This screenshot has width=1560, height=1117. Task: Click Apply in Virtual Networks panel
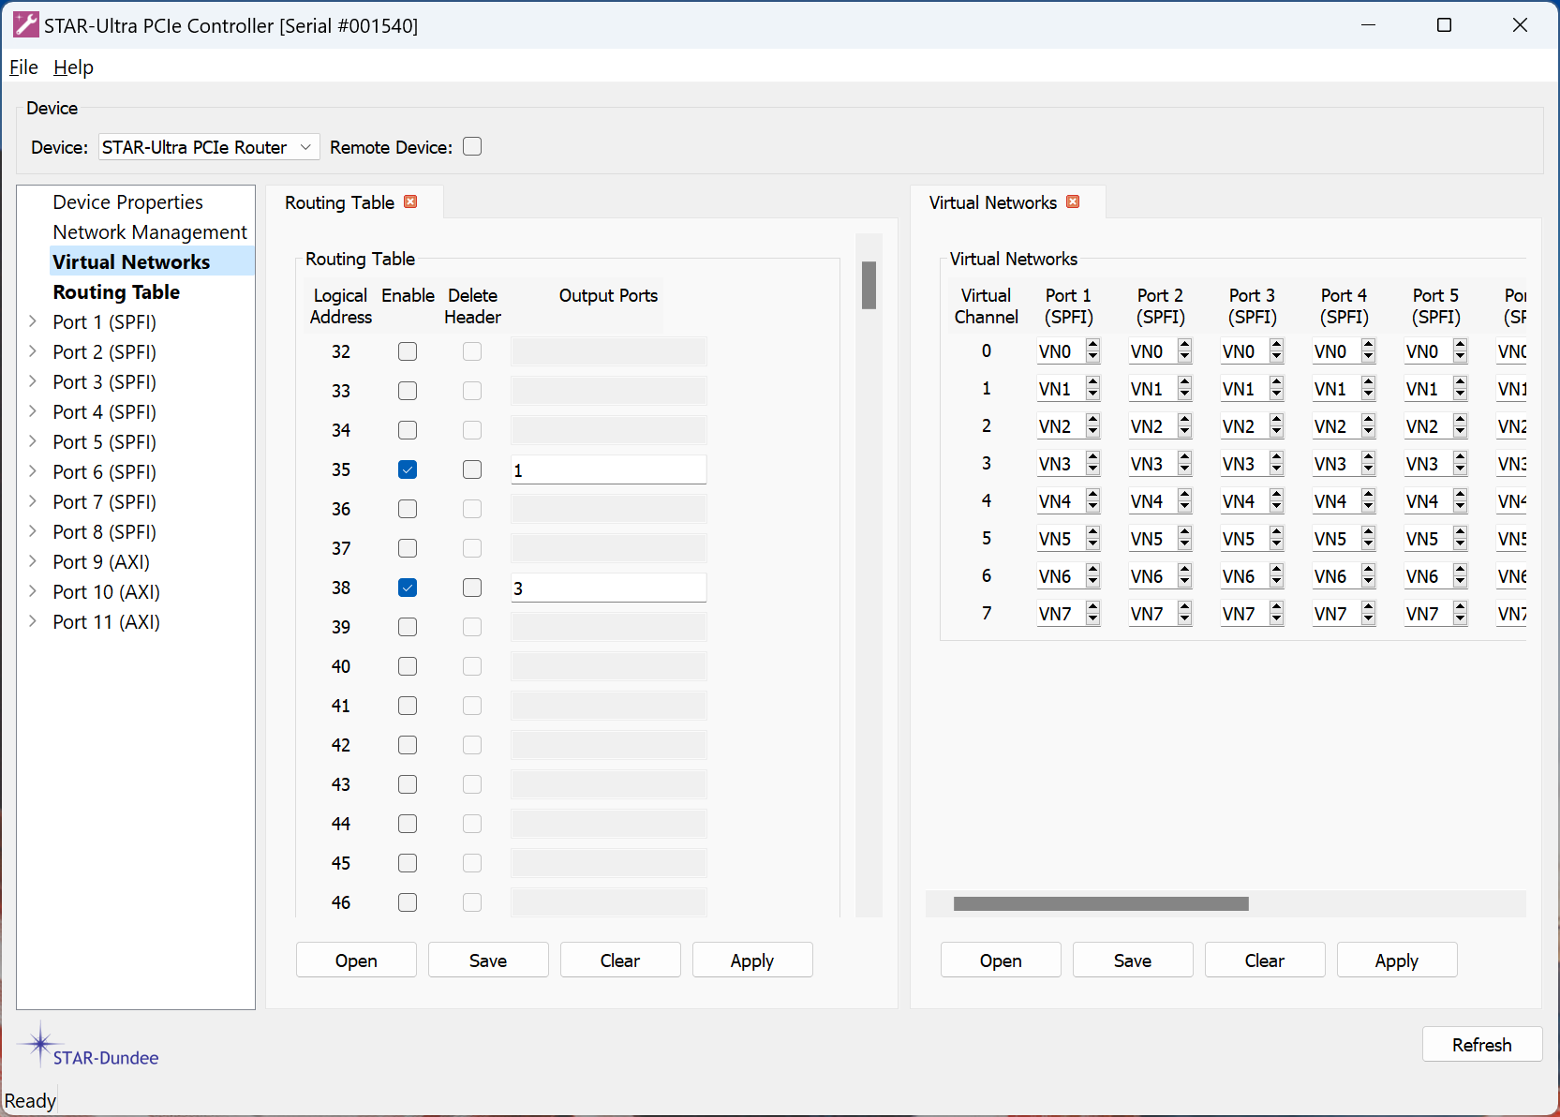coord(1397,961)
